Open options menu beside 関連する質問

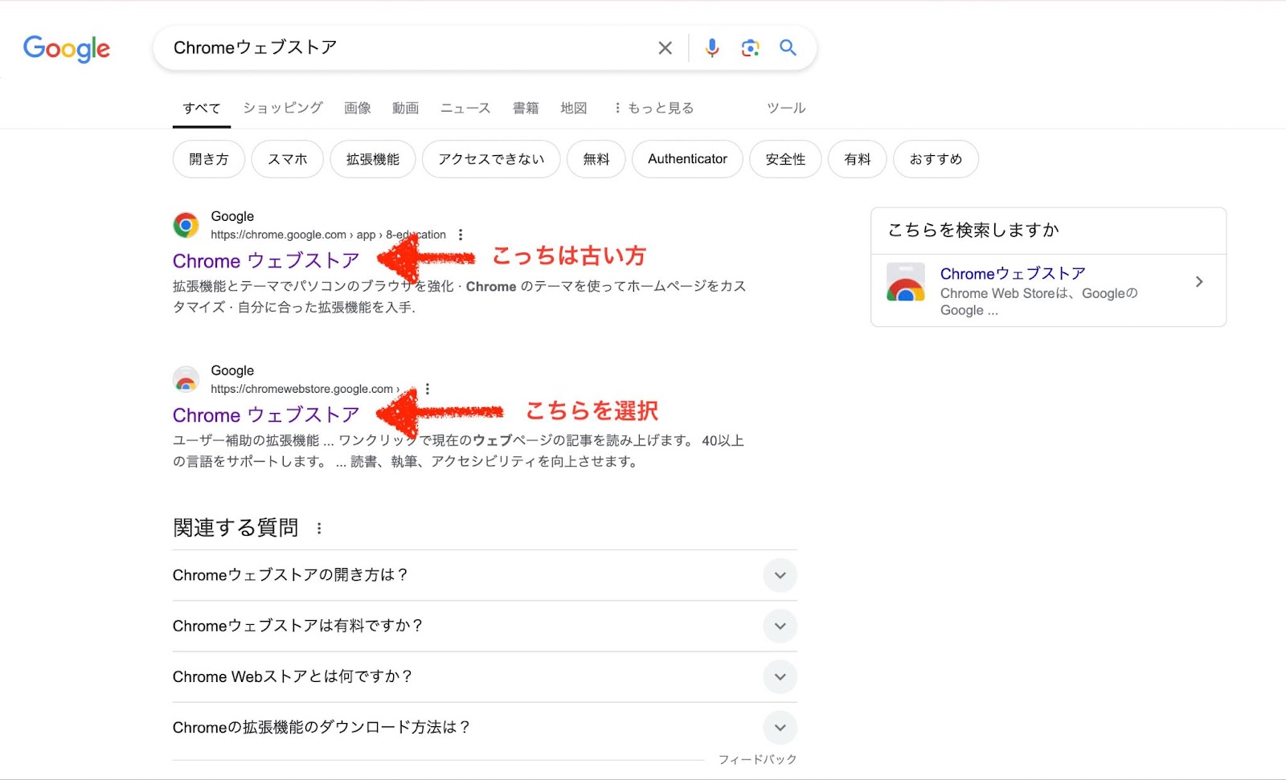(319, 529)
